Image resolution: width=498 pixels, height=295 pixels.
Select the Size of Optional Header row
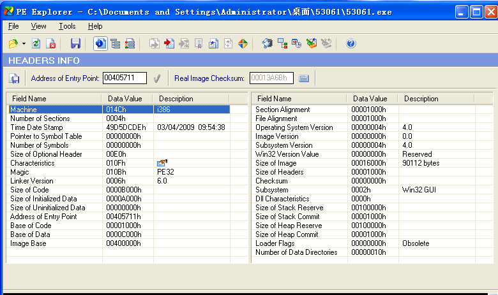[119, 154]
